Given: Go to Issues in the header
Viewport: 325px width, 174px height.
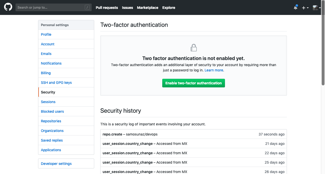Looking at the screenshot, I should [x=127, y=8].
